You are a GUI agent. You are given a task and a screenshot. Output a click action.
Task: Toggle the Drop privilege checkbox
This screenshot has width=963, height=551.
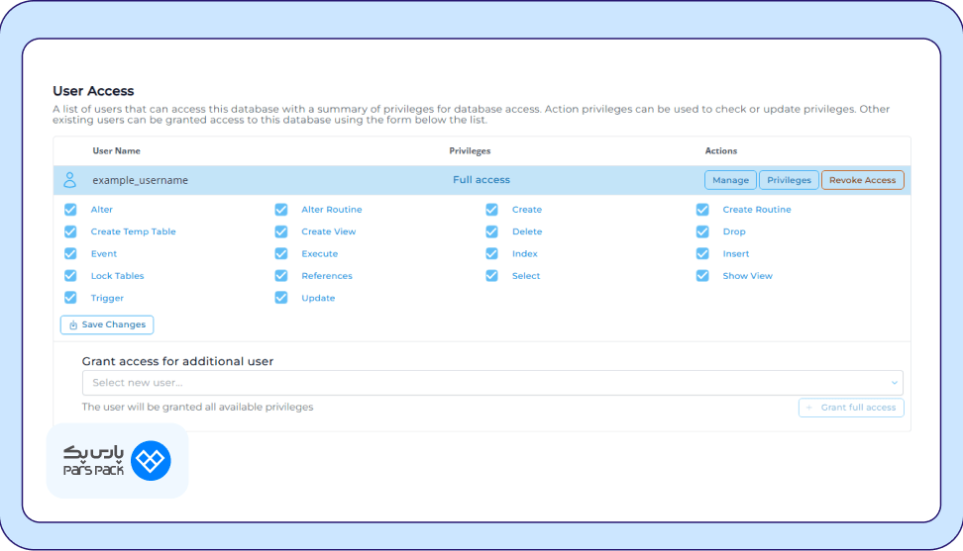(x=702, y=231)
